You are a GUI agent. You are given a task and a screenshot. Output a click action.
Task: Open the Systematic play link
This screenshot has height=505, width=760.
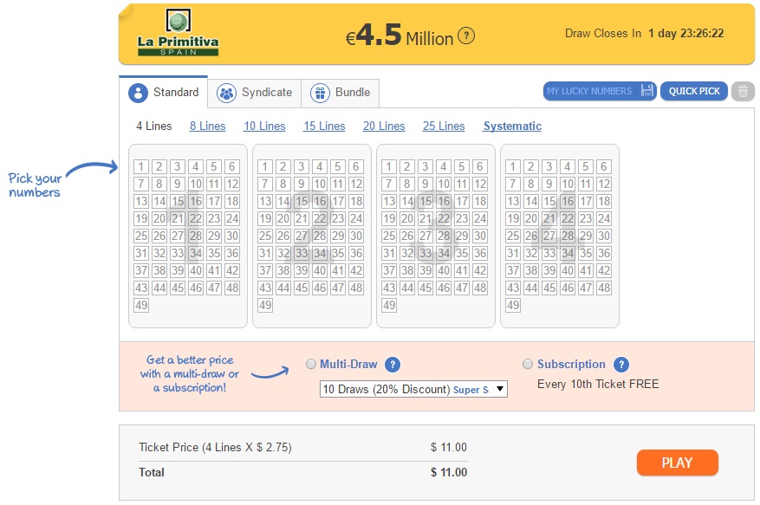[x=512, y=126]
